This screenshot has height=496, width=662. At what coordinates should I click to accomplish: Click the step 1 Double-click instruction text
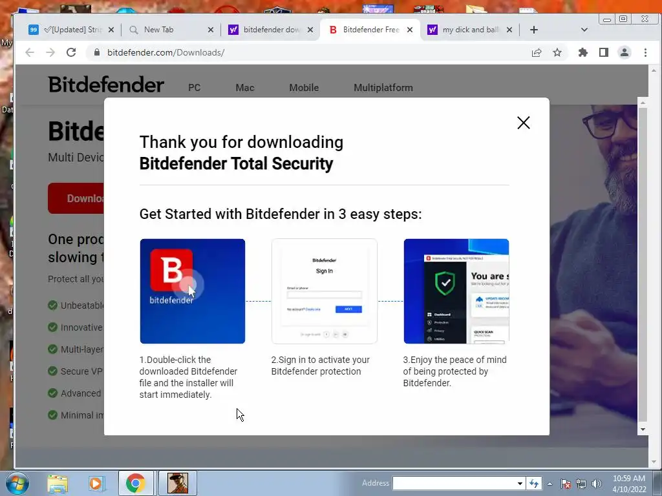tap(188, 377)
